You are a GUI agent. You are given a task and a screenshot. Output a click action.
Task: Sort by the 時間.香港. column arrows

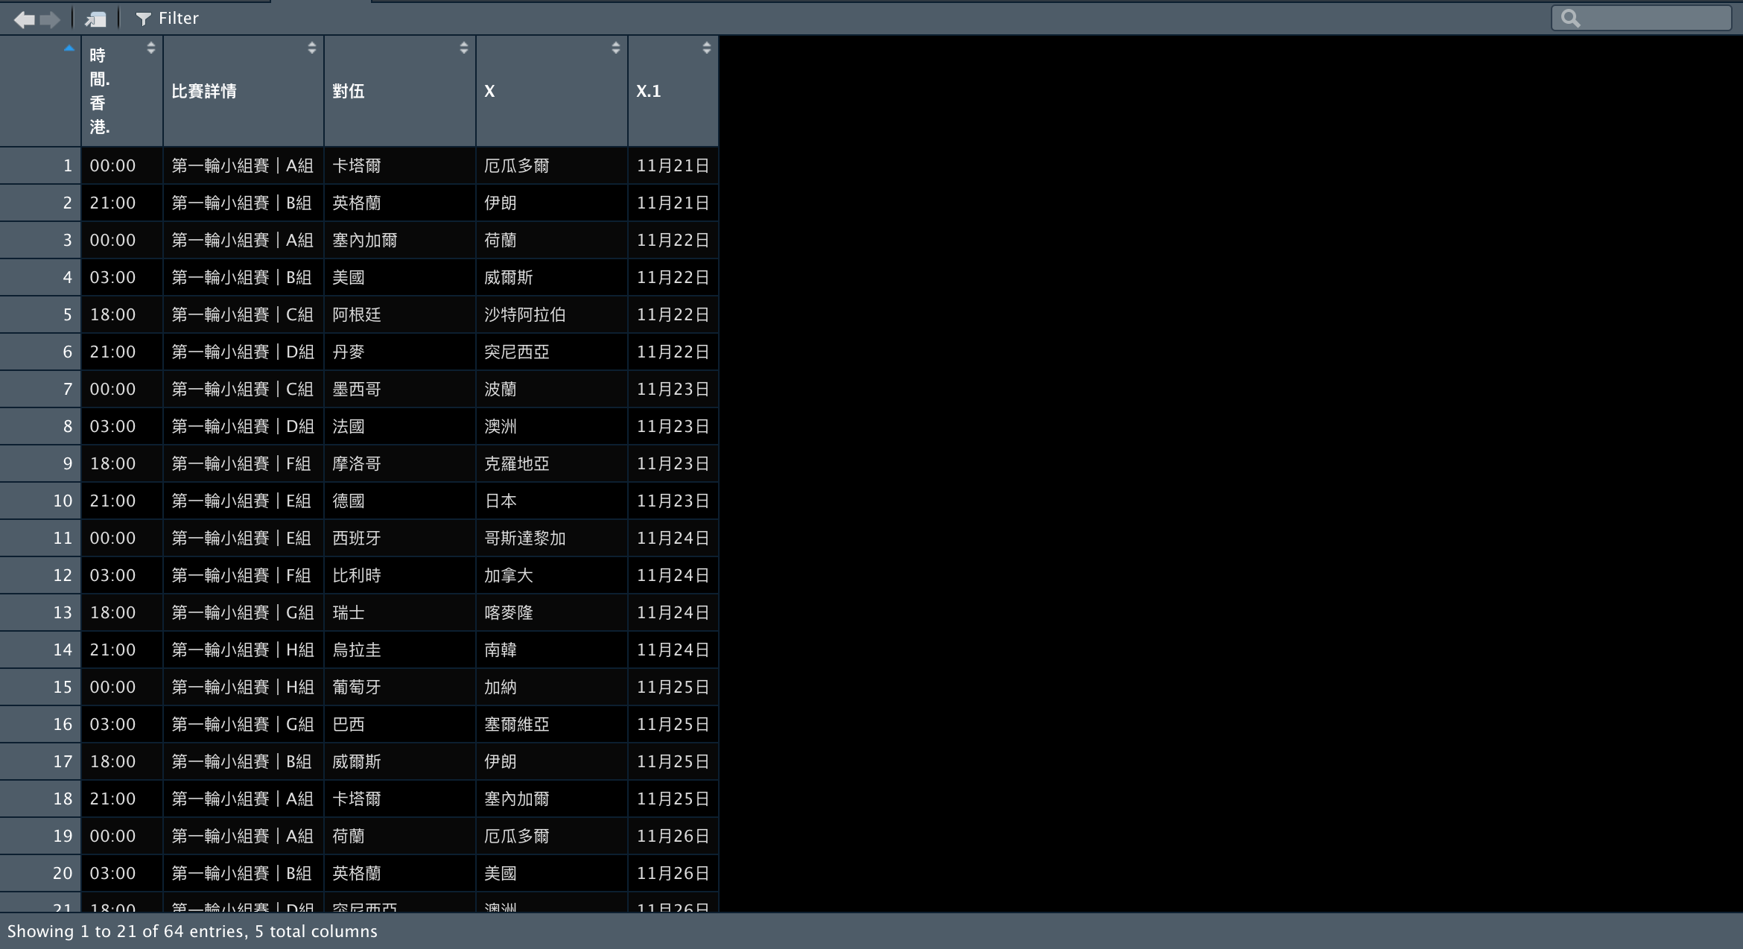click(x=151, y=48)
